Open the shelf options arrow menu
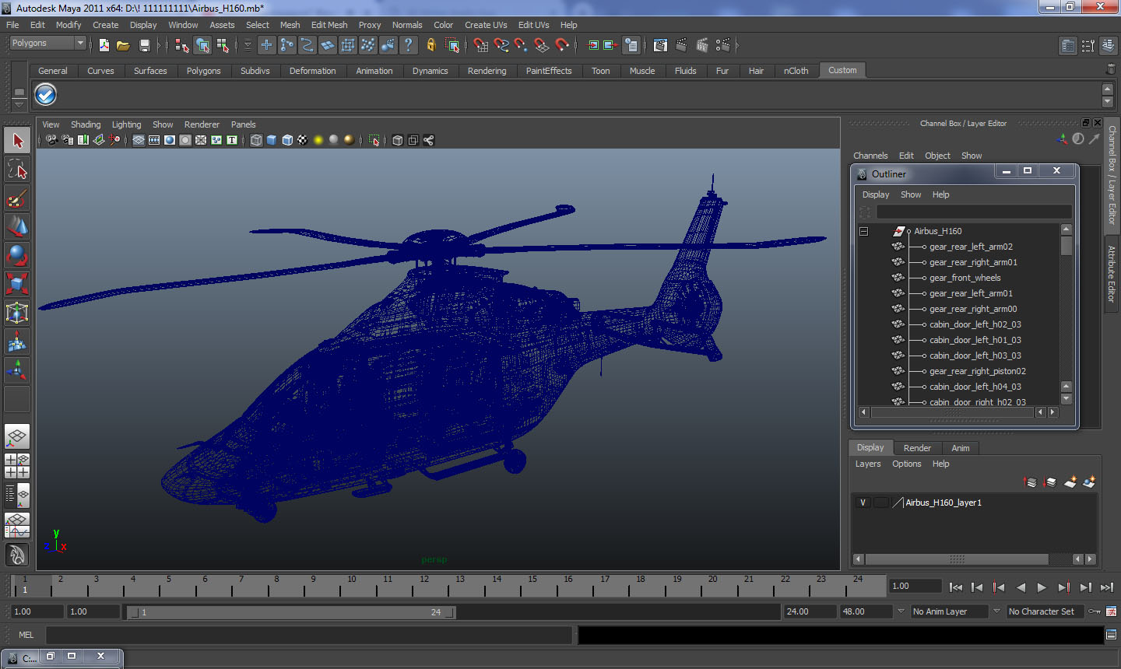This screenshot has width=1121, height=669. tap(19, 103)
